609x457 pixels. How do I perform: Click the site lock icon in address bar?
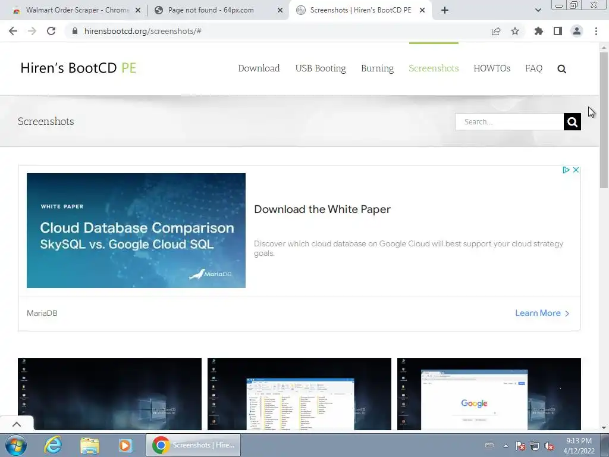75,31
